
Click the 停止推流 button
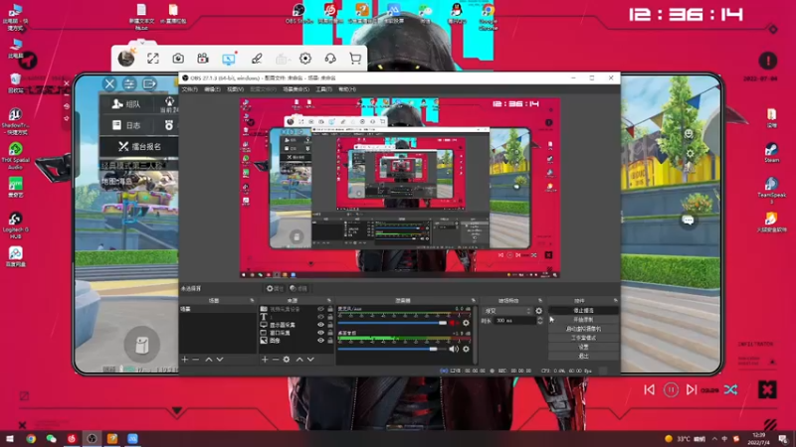583,311
